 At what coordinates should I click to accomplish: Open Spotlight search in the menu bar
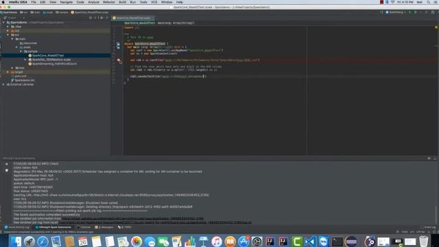tap(428, 2)
